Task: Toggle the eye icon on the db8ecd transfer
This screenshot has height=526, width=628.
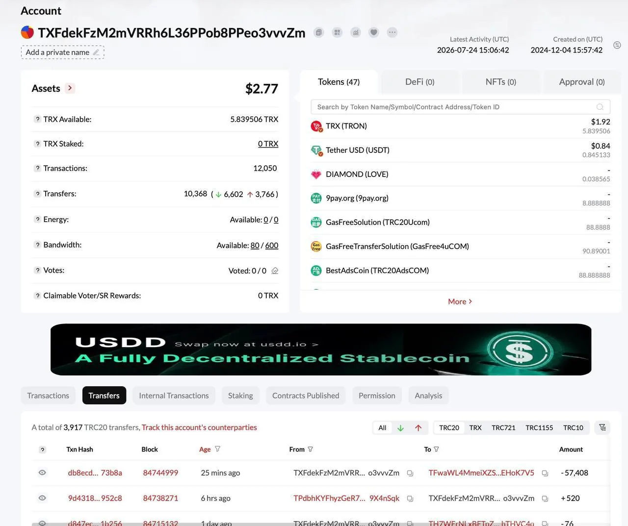Action: (x=42, y=473)
